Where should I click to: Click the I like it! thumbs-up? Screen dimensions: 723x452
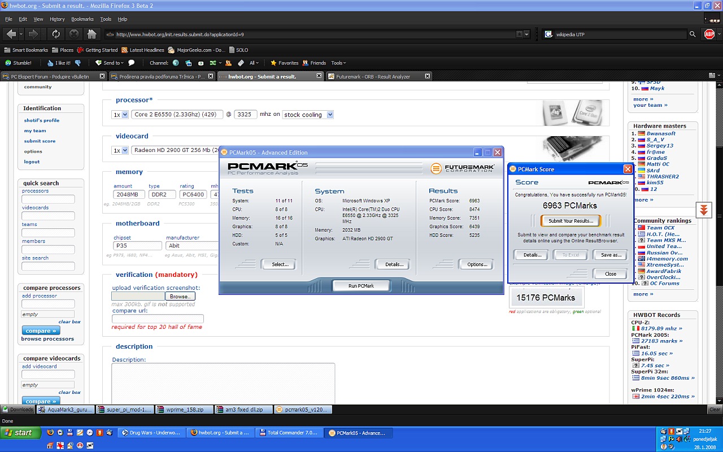(59, 63)
